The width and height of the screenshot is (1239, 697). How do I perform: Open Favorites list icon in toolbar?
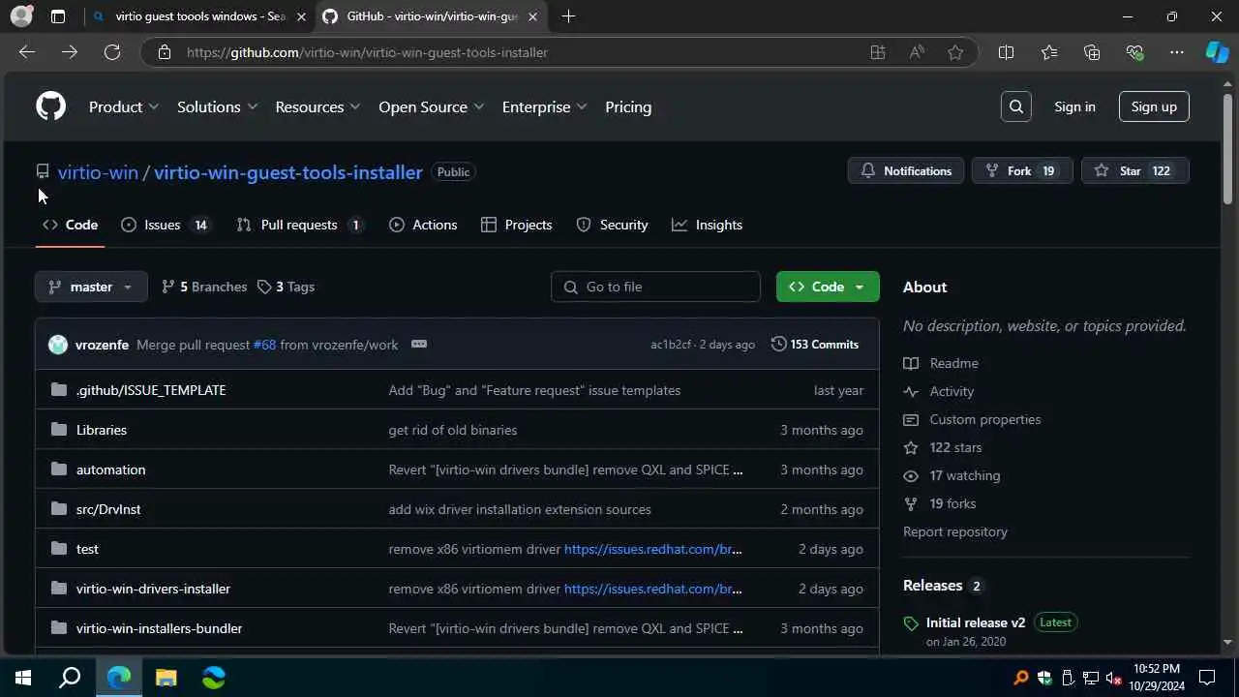[1049, 52]
